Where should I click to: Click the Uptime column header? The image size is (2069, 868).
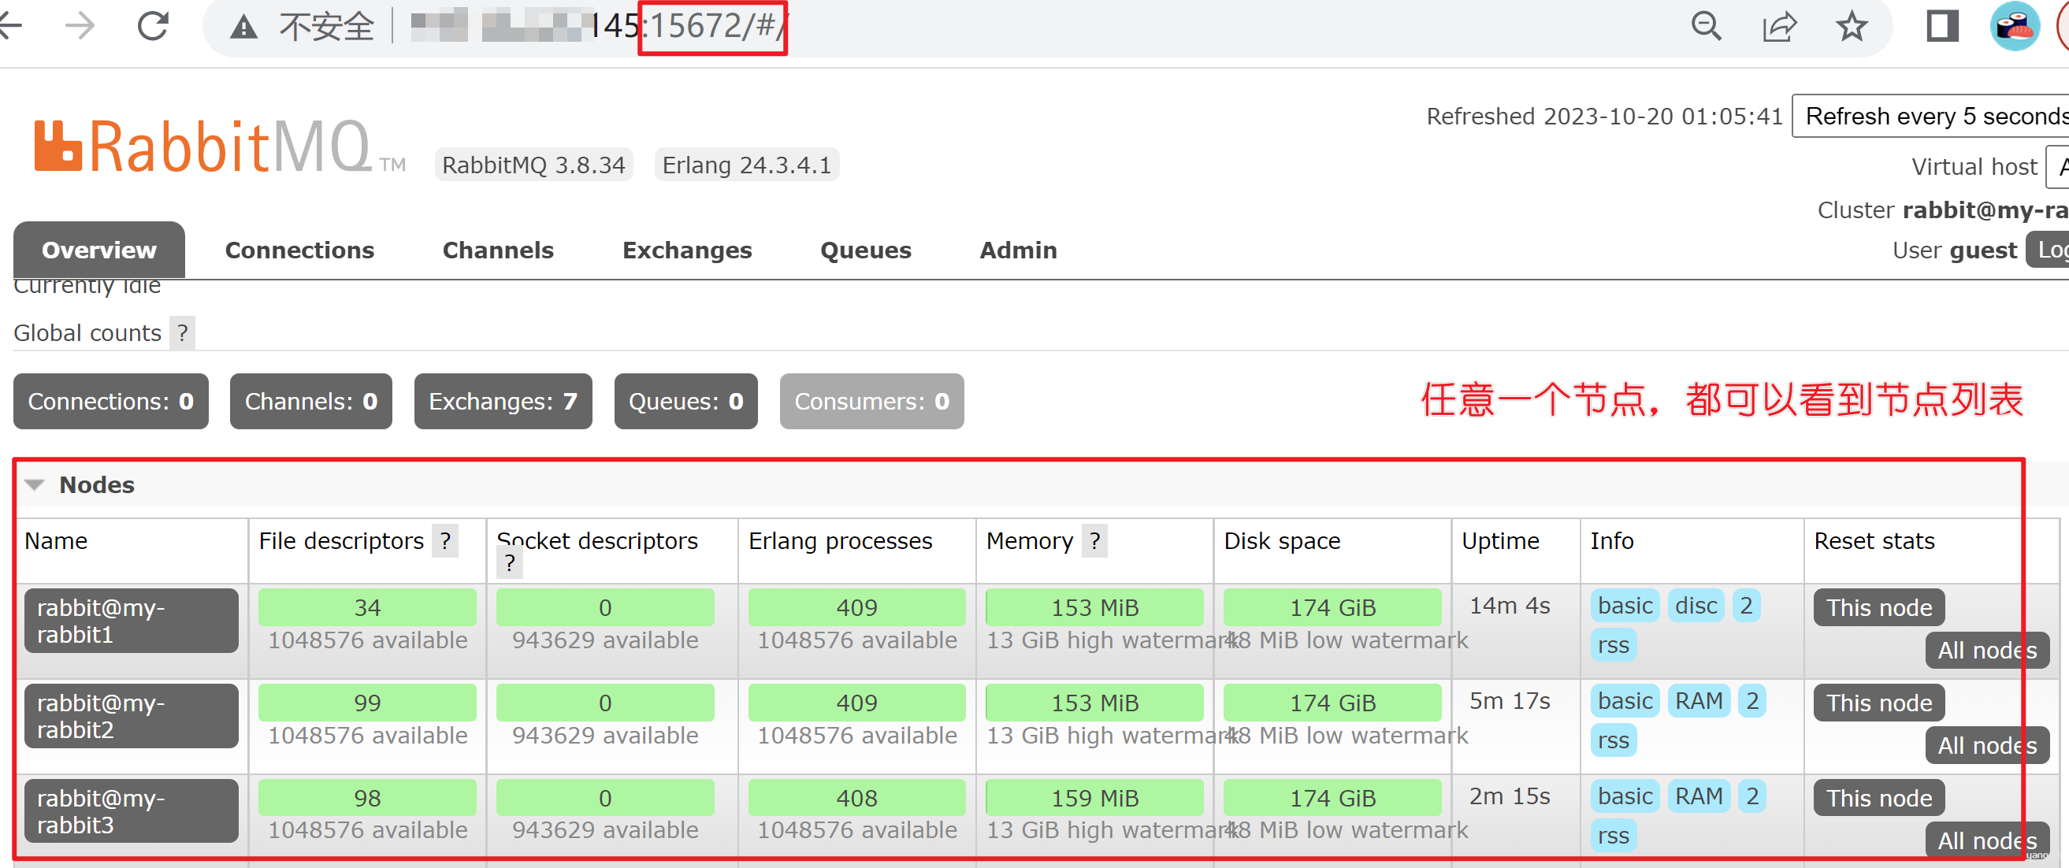tap(1499, 541)
